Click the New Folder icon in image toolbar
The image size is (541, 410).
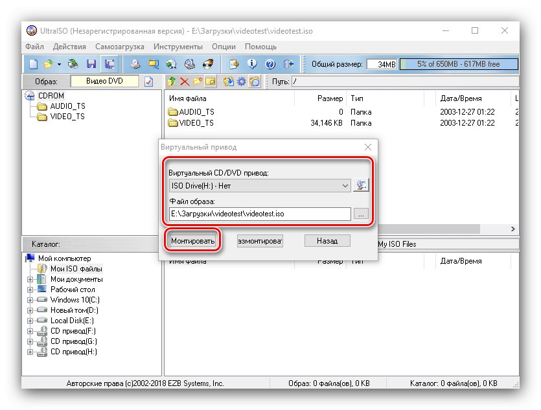[198, 82]
